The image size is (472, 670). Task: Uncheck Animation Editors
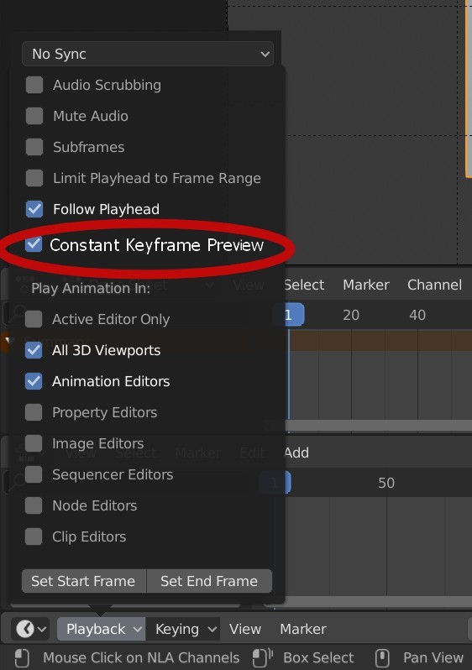(x=34, y=381)
